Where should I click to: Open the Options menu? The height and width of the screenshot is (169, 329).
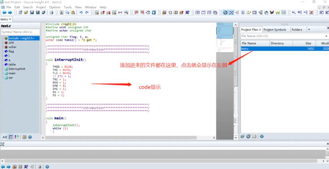pyautogui.click(x=55, y=7)
